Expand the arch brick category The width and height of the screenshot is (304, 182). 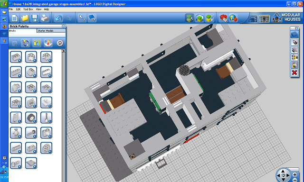click(47, 72)
